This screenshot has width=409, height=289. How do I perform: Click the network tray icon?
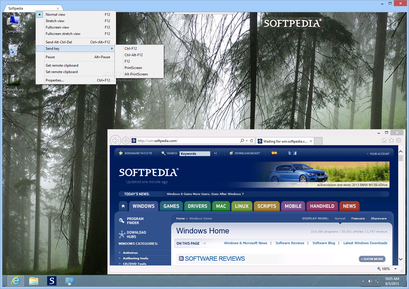click(377, 281)
